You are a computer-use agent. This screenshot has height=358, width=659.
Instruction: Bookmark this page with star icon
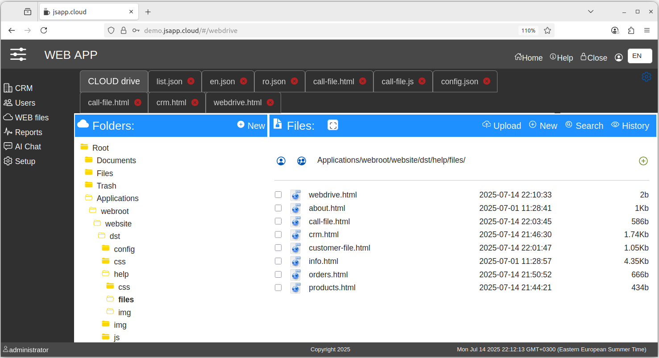547,30
